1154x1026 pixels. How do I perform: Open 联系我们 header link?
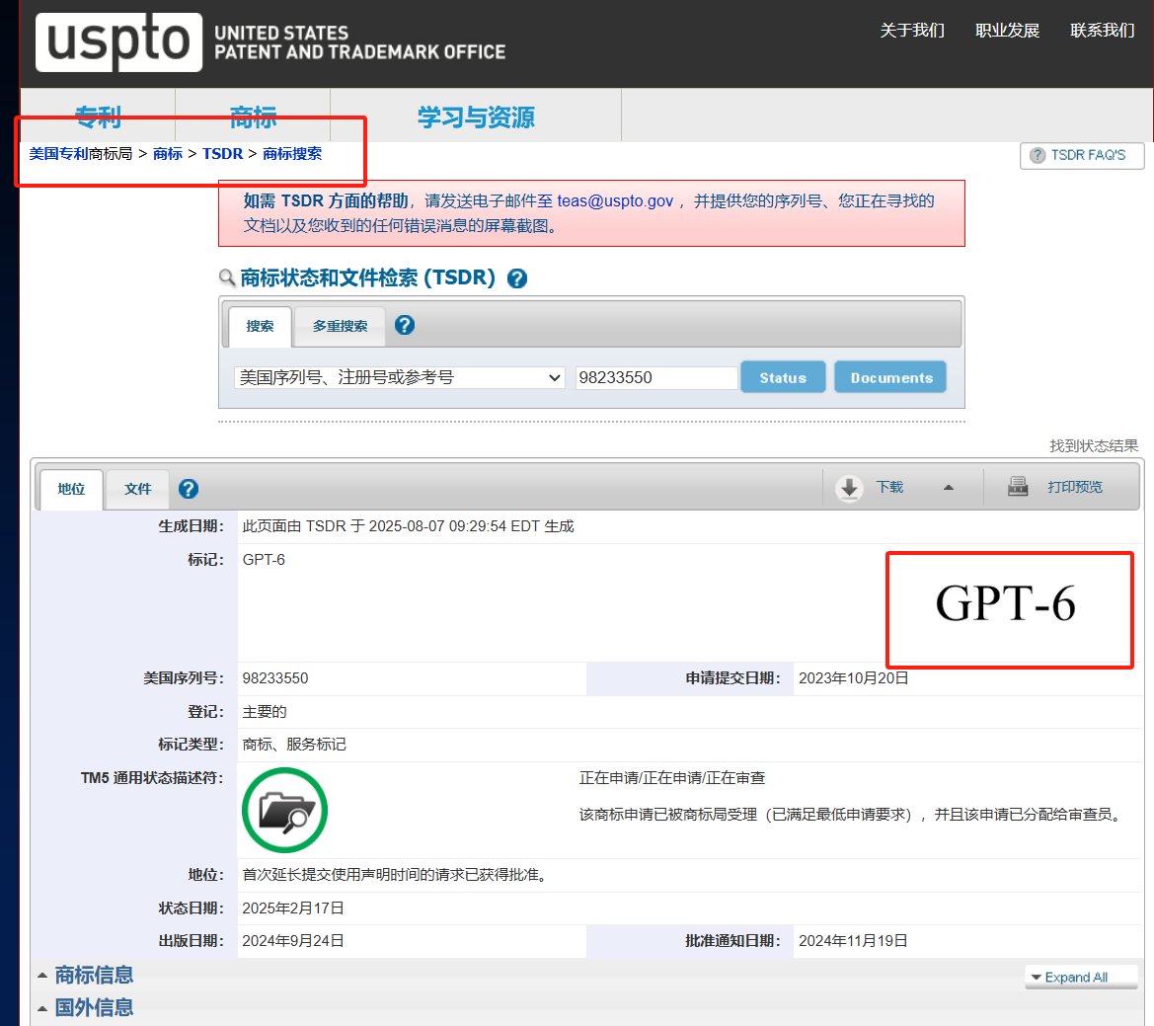1102,31
